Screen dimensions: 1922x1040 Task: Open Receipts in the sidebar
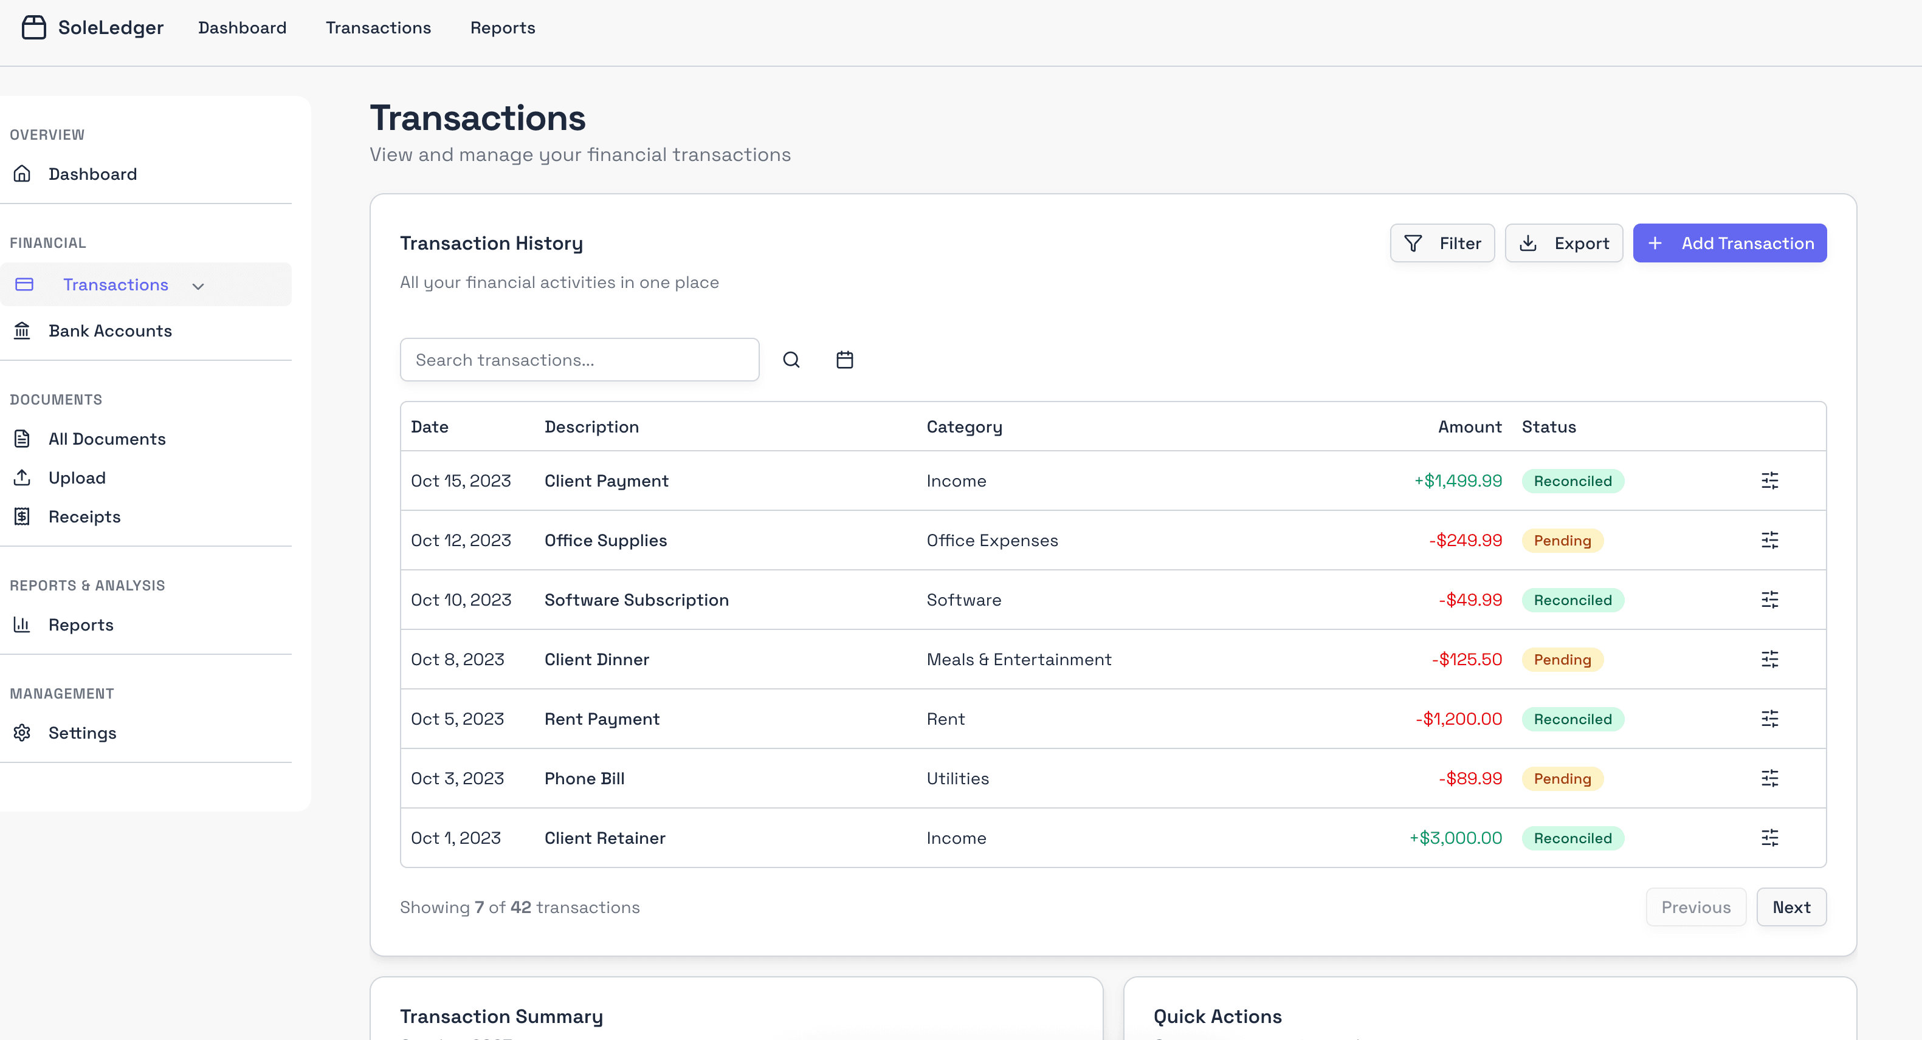point(84,516)
